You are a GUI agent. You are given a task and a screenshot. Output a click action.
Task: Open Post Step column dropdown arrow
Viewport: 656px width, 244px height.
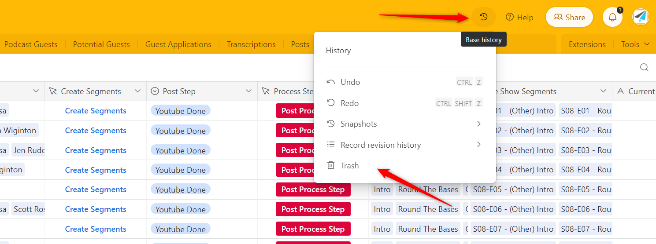pyautogui.click(x=248, y=91)
